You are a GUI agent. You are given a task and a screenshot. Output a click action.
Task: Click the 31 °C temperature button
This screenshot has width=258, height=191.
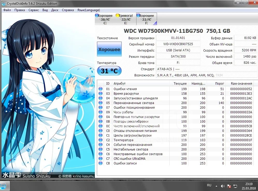tap(109, 71)
